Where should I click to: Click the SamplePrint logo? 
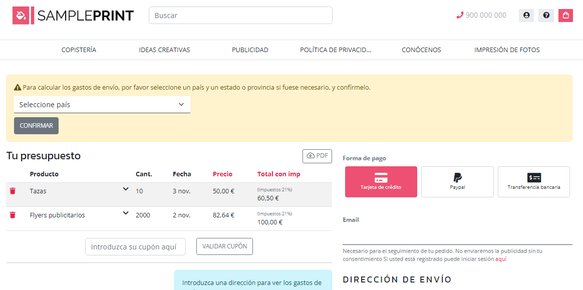pos(73,16)
